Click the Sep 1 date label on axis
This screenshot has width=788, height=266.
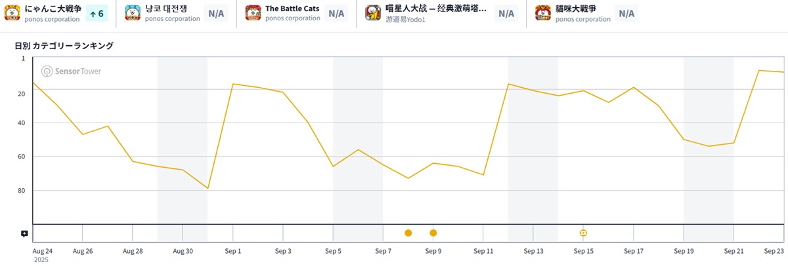(232, 251)
